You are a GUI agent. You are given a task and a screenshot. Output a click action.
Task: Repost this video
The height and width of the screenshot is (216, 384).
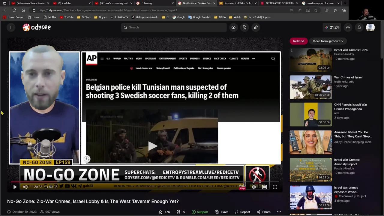pyautogui.click(x=242, y=212)
